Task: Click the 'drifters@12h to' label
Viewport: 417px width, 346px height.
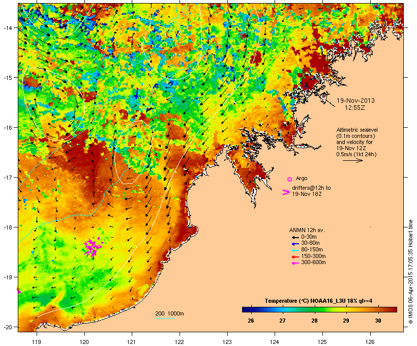Action: pyautogui.click(x=311, y=188)
